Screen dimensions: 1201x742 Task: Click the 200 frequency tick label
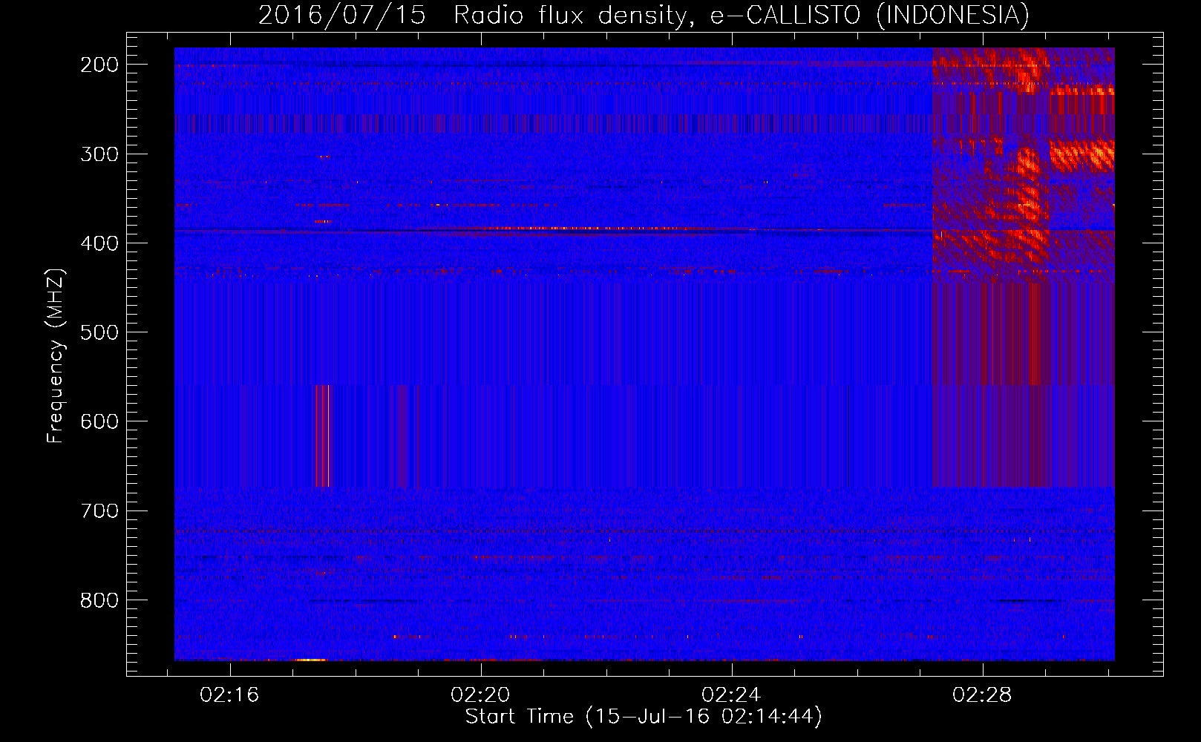tap(99, 65)
